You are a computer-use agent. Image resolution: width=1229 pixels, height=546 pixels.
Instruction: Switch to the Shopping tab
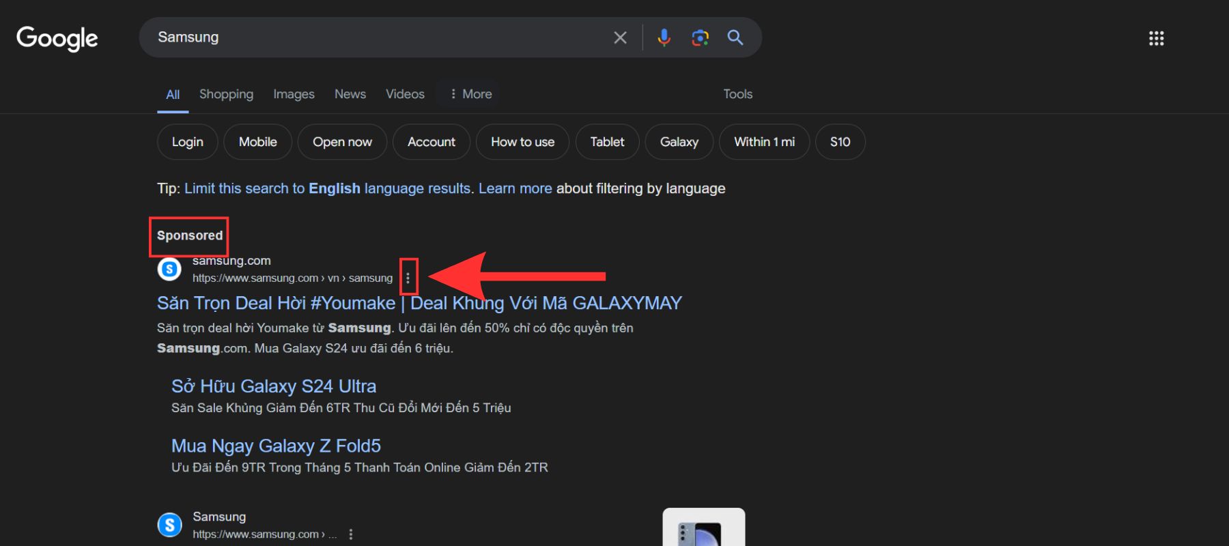pos(226,94)
